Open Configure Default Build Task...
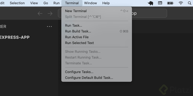 [97, 78]
